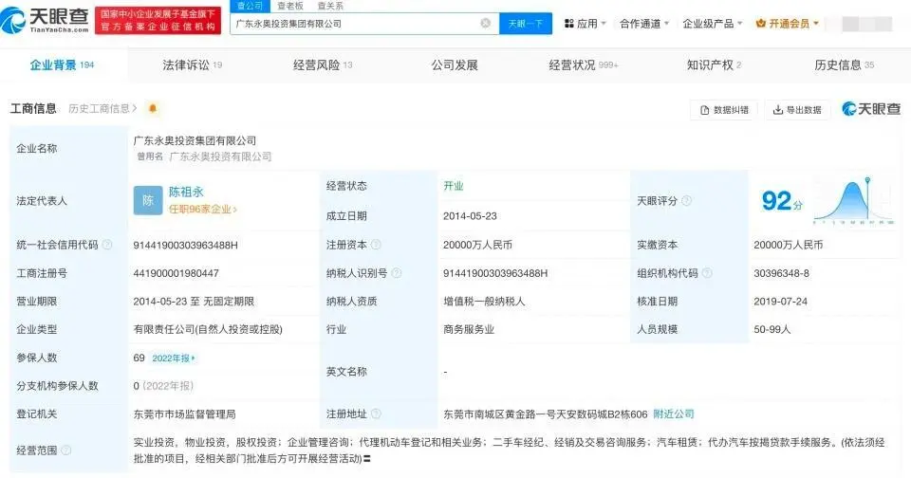Screen dimensions: 911x478
Task: Open 历史工商信息 section
Action: (x=102, y=109)
